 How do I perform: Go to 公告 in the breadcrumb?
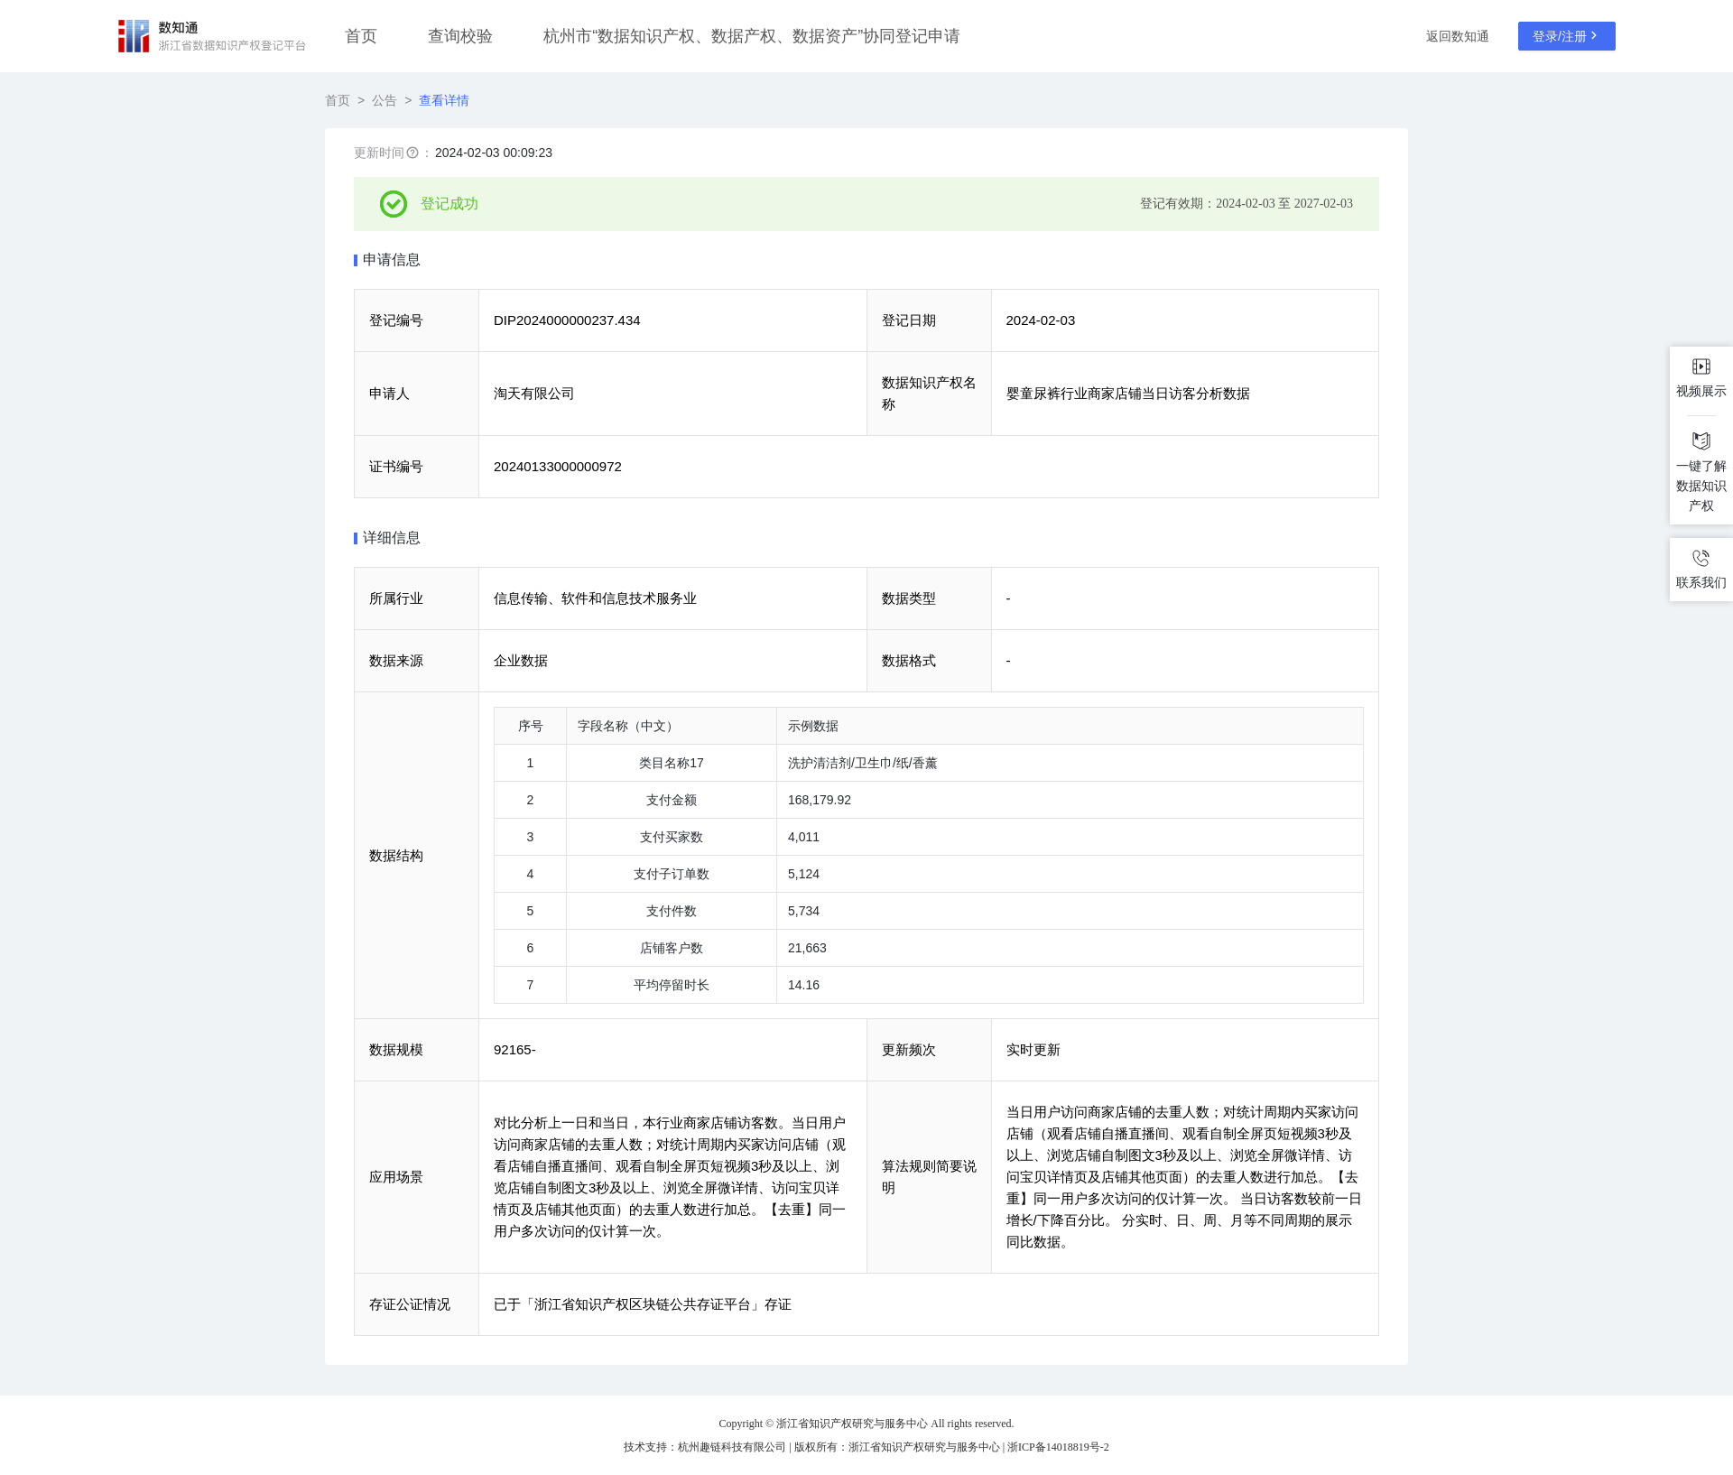tap(385, 100)
